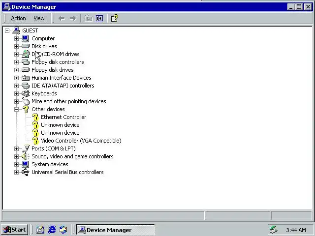The height and width of the screenshot is (236, 315).
Task: Click the Show Desktop quick launch icon
Action: pos(40,230)
